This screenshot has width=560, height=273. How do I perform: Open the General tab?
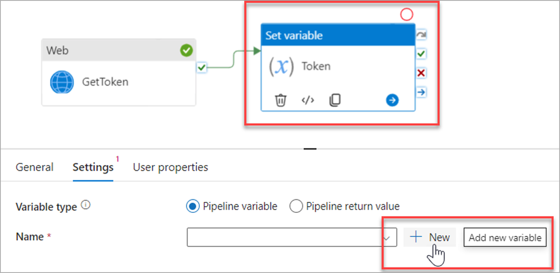[35, 167]
